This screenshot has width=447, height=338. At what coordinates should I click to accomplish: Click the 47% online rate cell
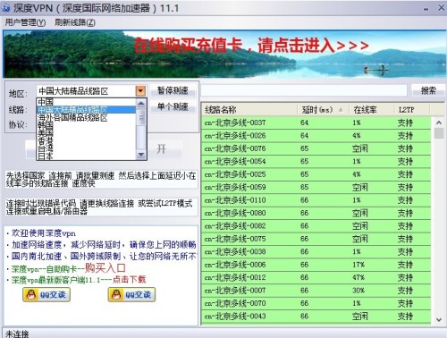pyautogui.click(x=358, y=277)
